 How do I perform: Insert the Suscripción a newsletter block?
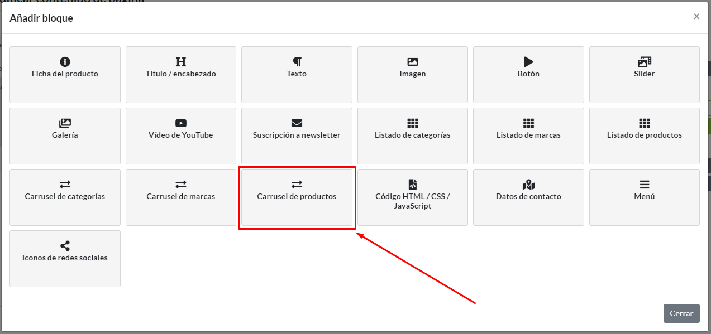[297, 135]
